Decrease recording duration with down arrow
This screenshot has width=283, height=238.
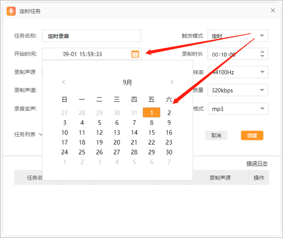[x=262, y=57]
